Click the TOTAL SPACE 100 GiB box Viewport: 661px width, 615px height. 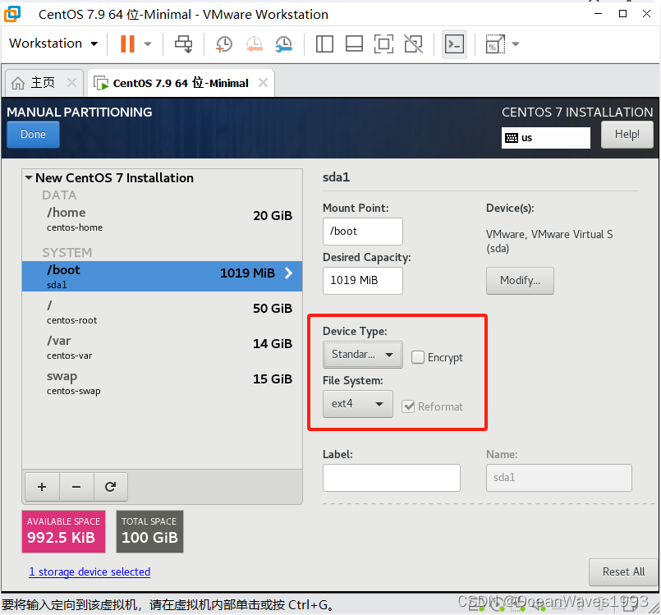[149, 531]
